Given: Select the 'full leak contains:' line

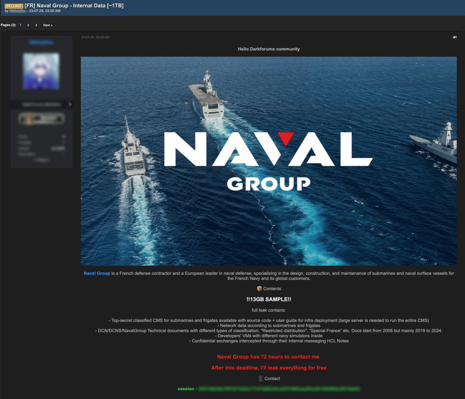Looking at the screenshot, I should coord(269,310).
